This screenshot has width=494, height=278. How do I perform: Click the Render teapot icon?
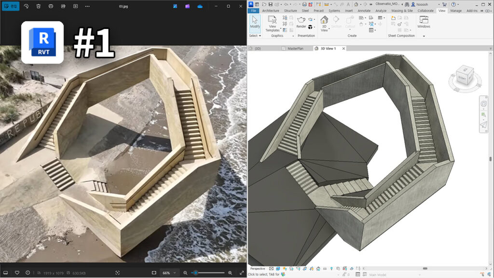301,20
